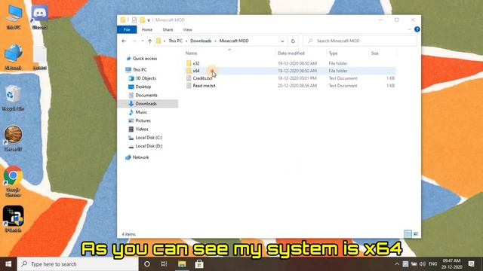Open the File ribbon tab
The width and height of the screenshot is (483, 271).
(x=127, y=30)
